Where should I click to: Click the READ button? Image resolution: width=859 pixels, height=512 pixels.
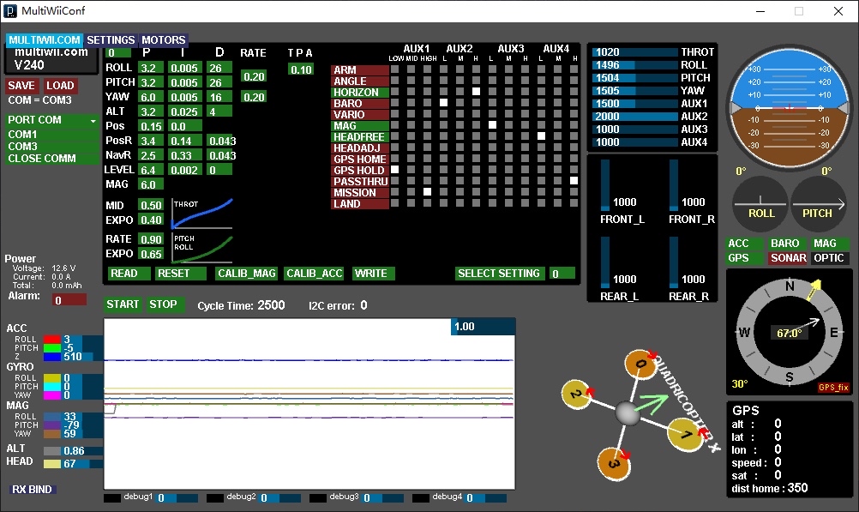pyautogui.click(x=129, y=274)
